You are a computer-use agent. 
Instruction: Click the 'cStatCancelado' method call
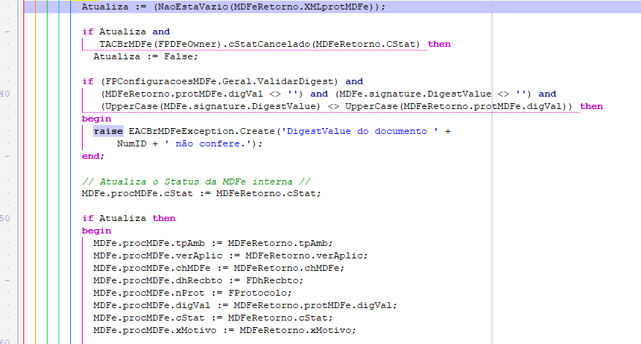coord(269,44)
